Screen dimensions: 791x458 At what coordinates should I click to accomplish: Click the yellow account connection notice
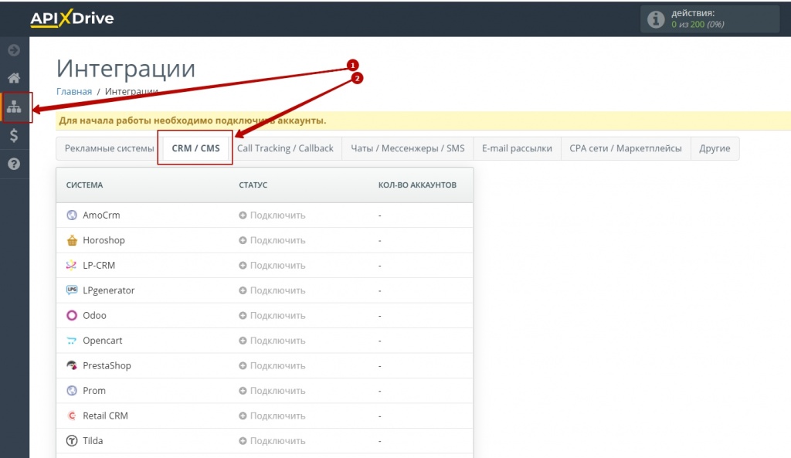(x=423, y=120)
